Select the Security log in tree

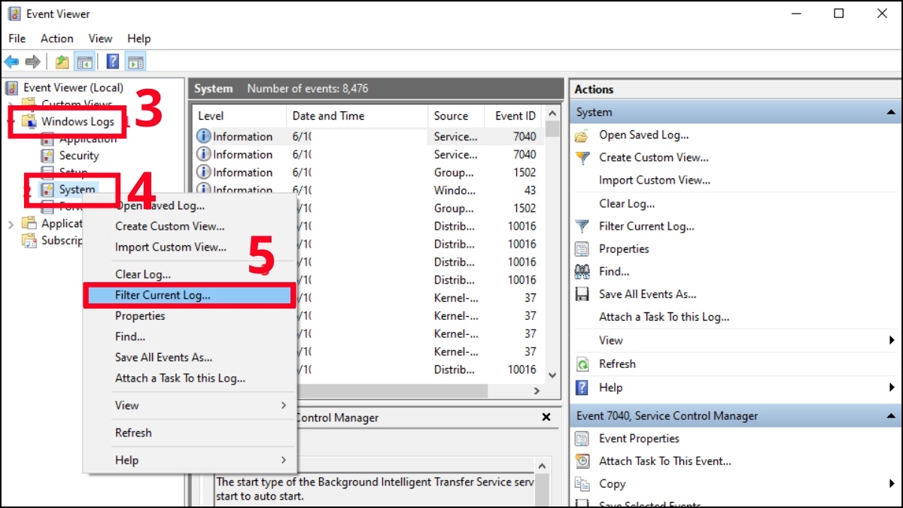(x=79, y=156)
